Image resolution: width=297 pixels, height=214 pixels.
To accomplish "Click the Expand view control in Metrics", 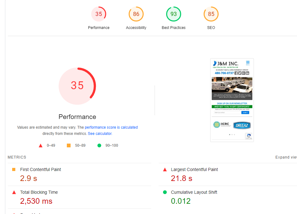I will tap(286, 157).
